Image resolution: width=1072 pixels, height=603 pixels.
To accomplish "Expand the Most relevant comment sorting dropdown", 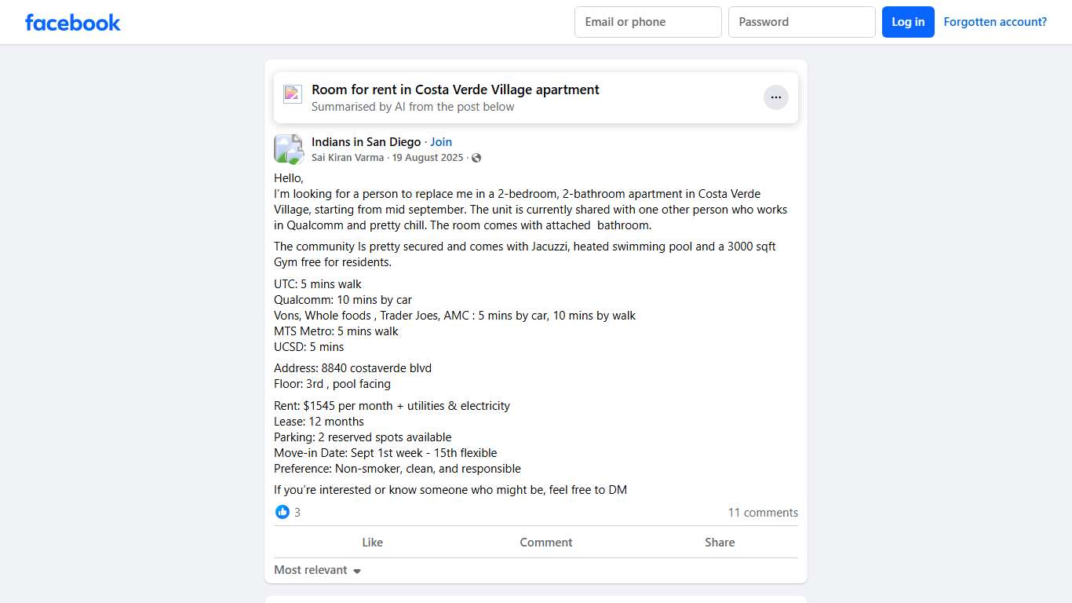I will [x=318, y=570].
